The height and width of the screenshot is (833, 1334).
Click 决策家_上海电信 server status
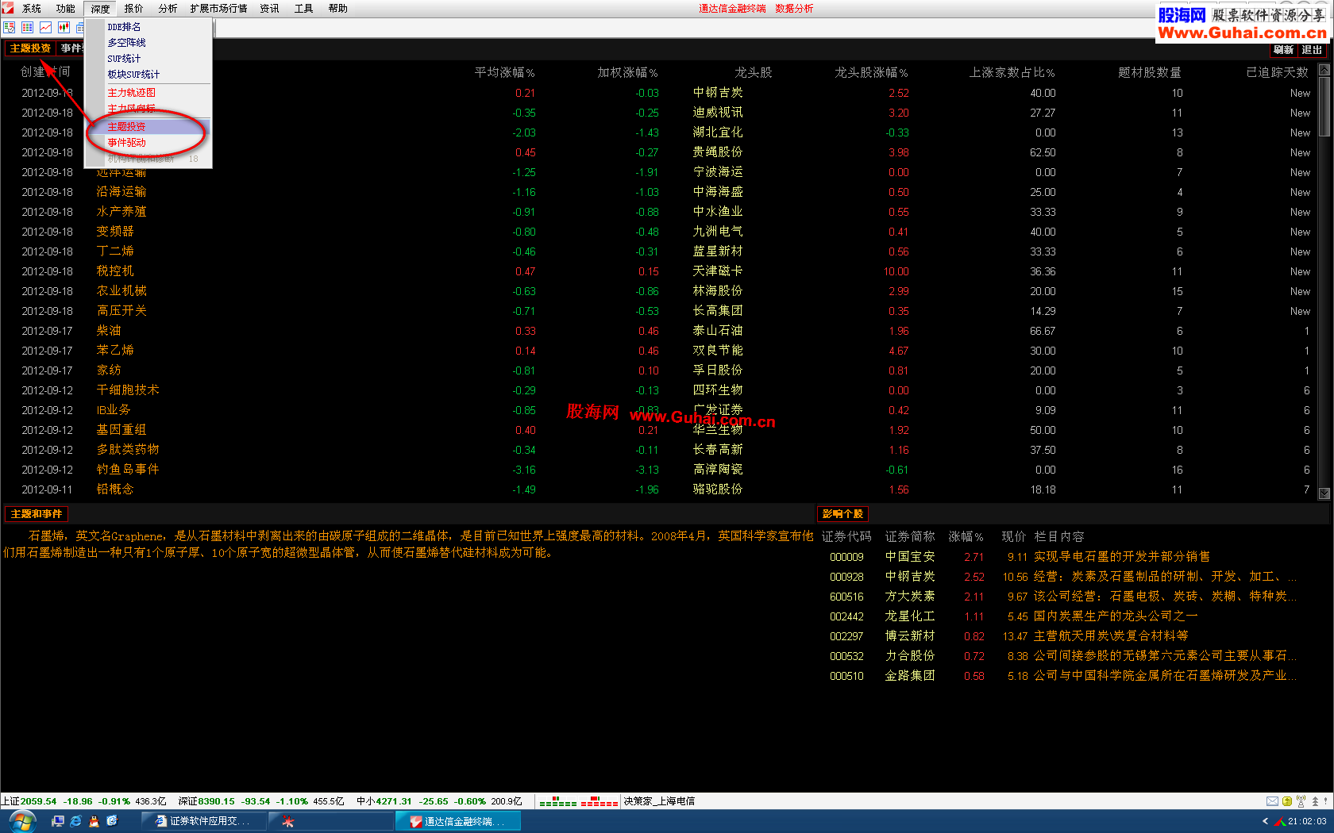click(x=658, y=801)
